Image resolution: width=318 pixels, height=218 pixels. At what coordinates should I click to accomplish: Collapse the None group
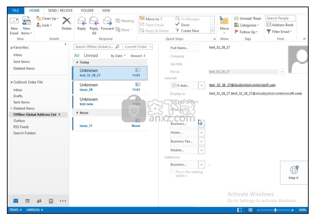click(77, 113)
